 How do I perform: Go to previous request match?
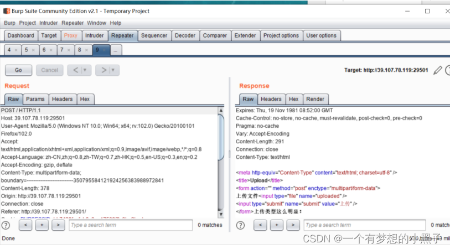pyautogui.click(x=25, y=225)
